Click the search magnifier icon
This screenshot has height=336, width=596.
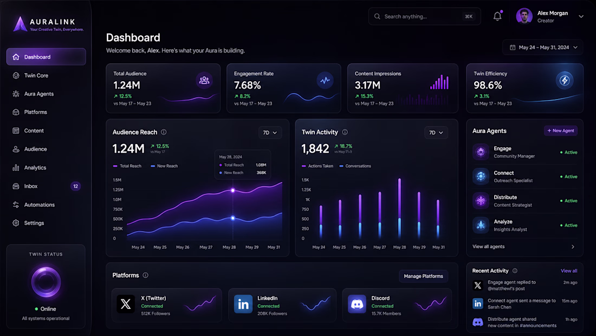tap(377, 16)
